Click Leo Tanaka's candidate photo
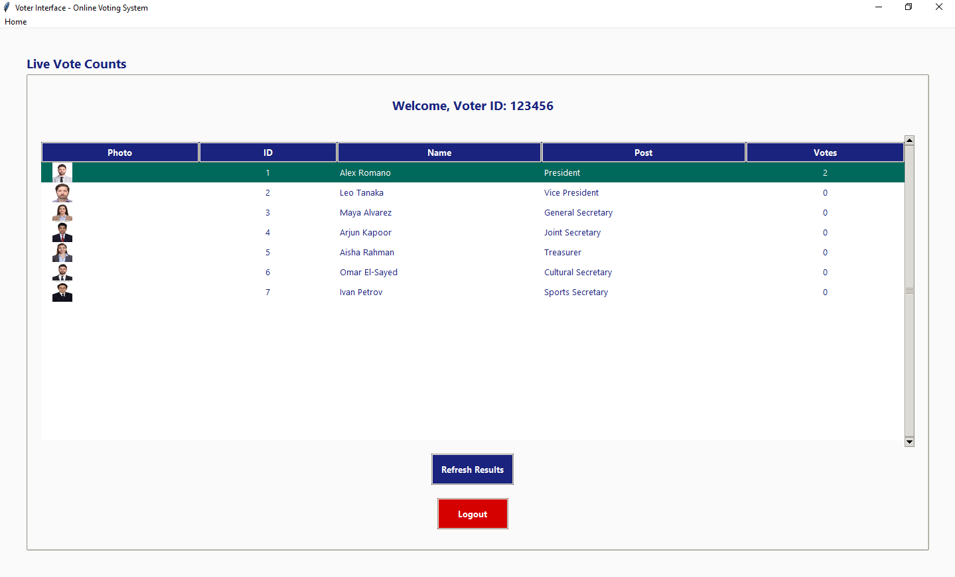This screenshot has height=577, width=955. coord(62,193)
